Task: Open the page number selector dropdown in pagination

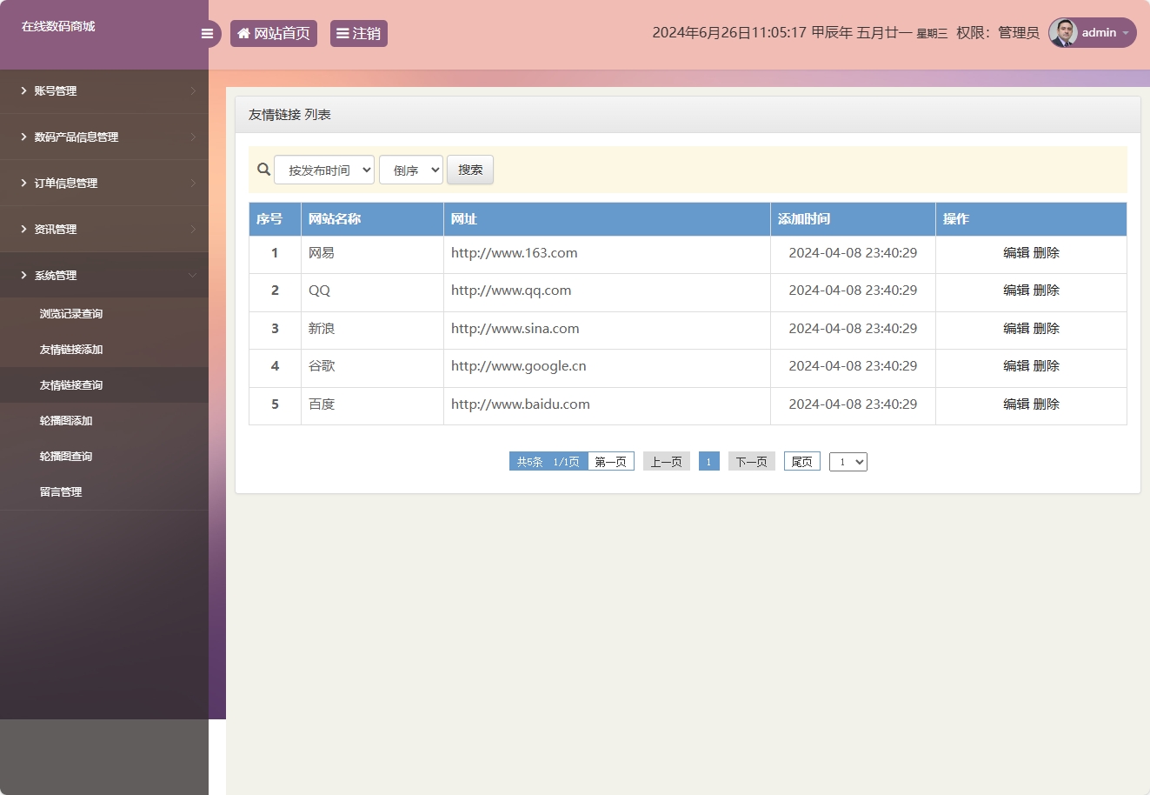Action: 848,461
